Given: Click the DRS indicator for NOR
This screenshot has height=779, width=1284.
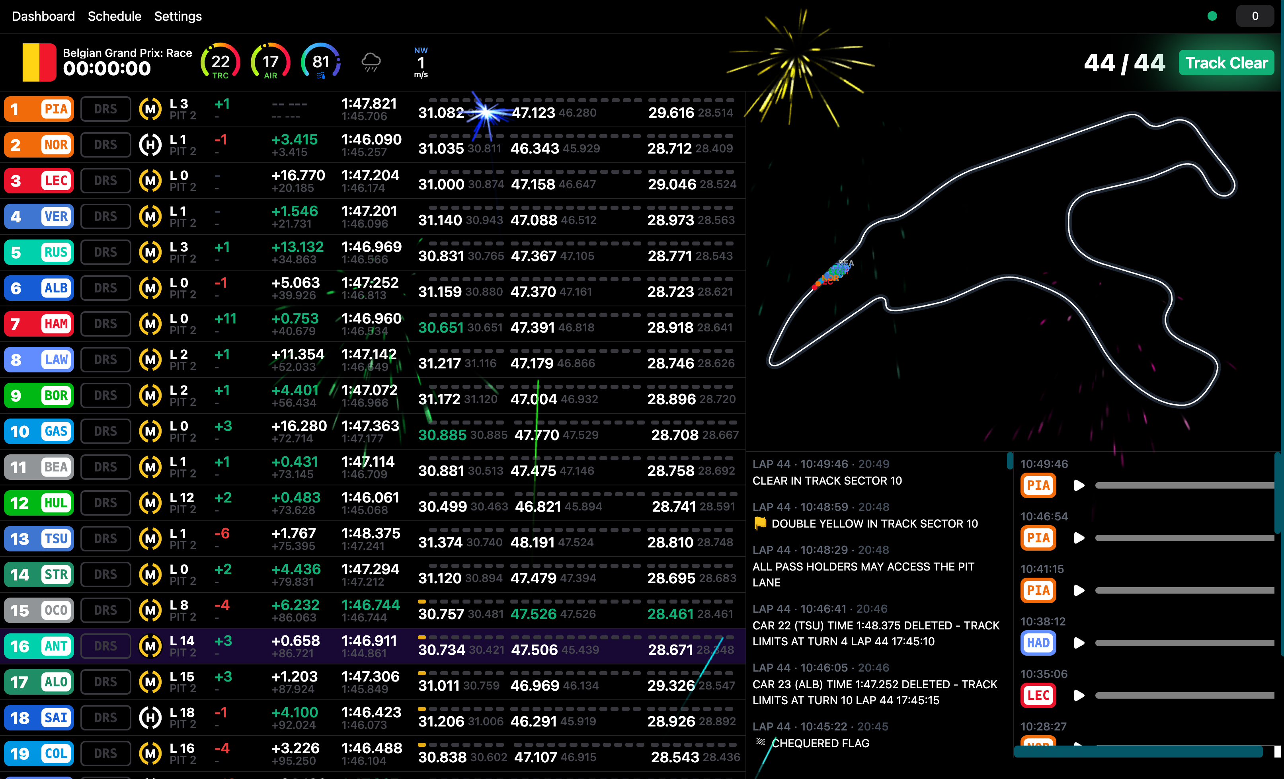Looking at the screenshot, I should [x=106, y=145].
